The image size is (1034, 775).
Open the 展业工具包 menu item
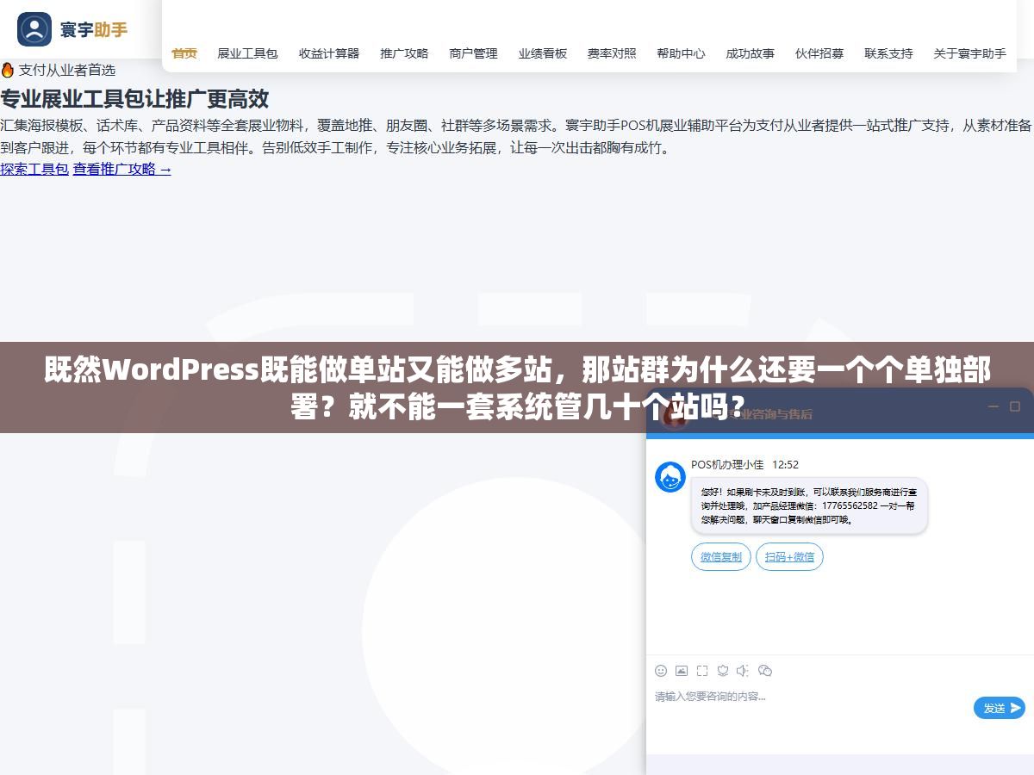click(247, 53)
